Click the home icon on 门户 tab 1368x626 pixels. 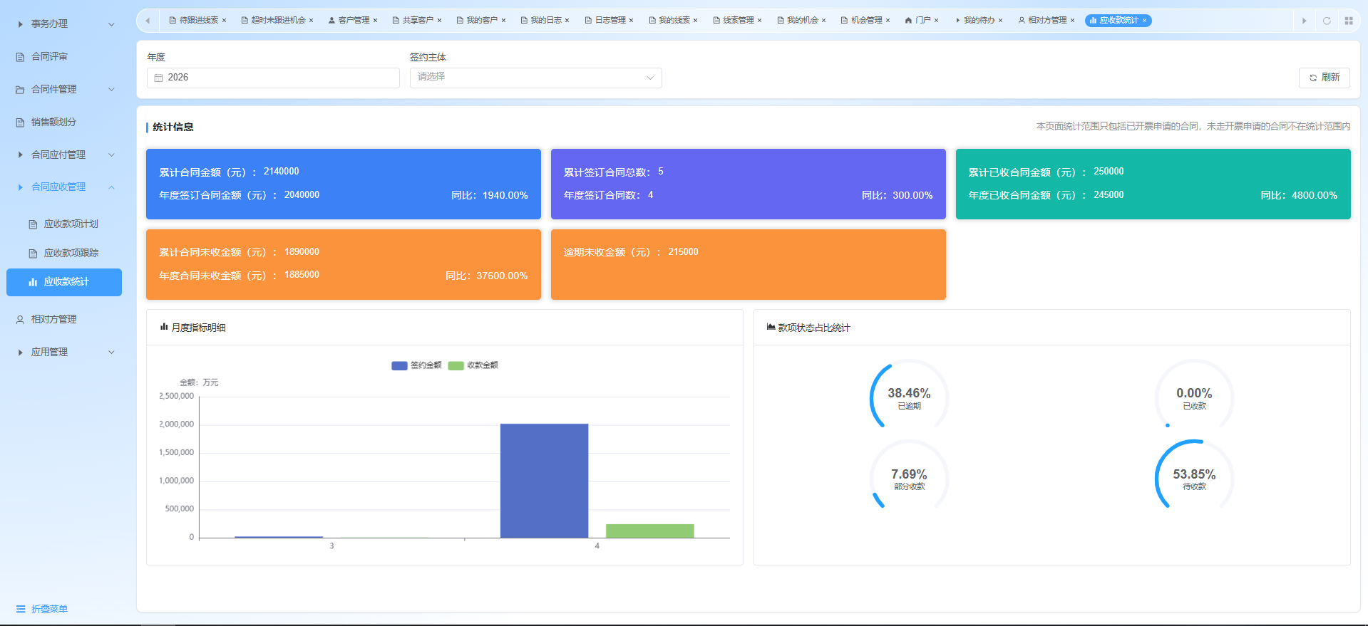point(908,21)
